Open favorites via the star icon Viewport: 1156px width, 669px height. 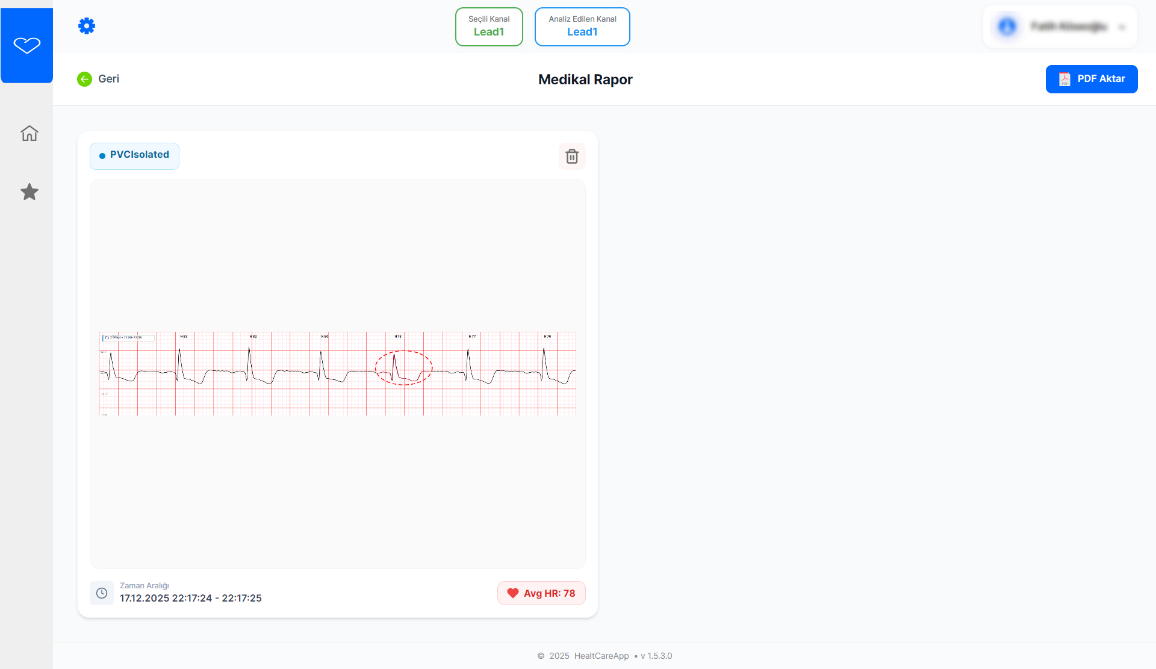point(30,192)
